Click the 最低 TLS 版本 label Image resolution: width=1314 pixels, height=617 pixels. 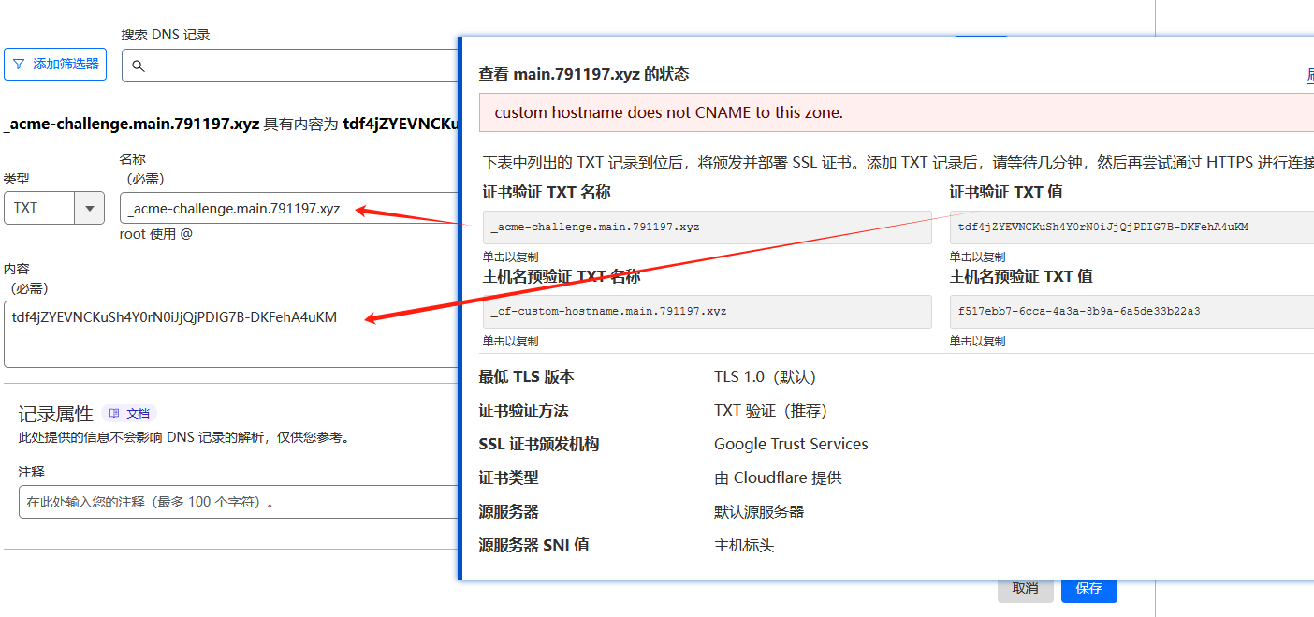click(x=526, y=376)
